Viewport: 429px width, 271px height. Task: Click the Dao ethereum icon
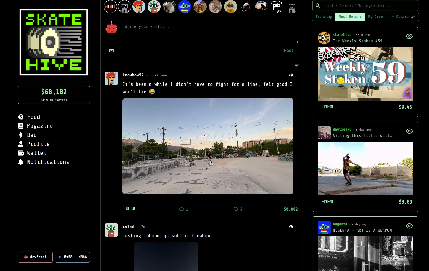pyautogui.click(x=21, y=135)
